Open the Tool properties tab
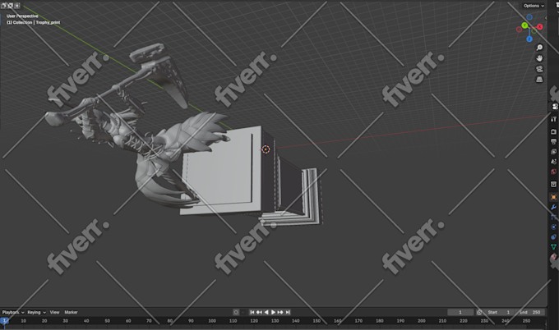The height and width of the screenshot is (330, 559). (x=553, y=119)
